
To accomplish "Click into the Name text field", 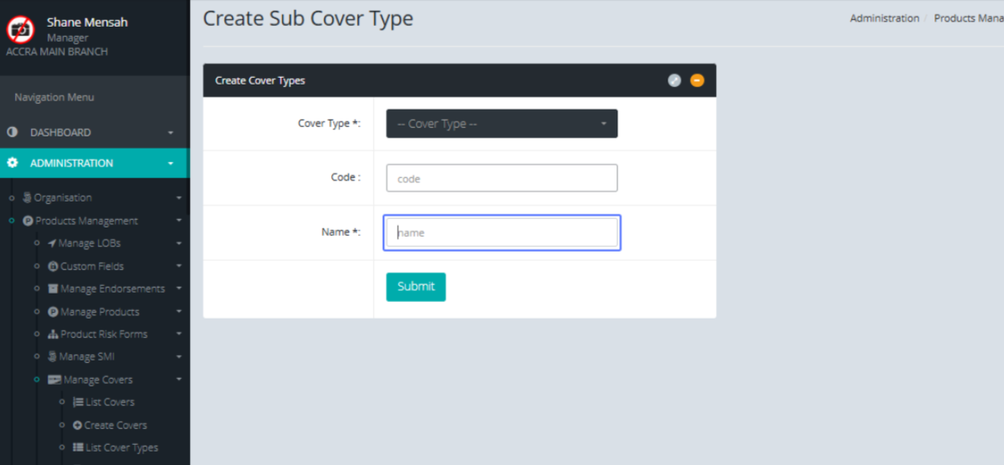I will (501, 232).
